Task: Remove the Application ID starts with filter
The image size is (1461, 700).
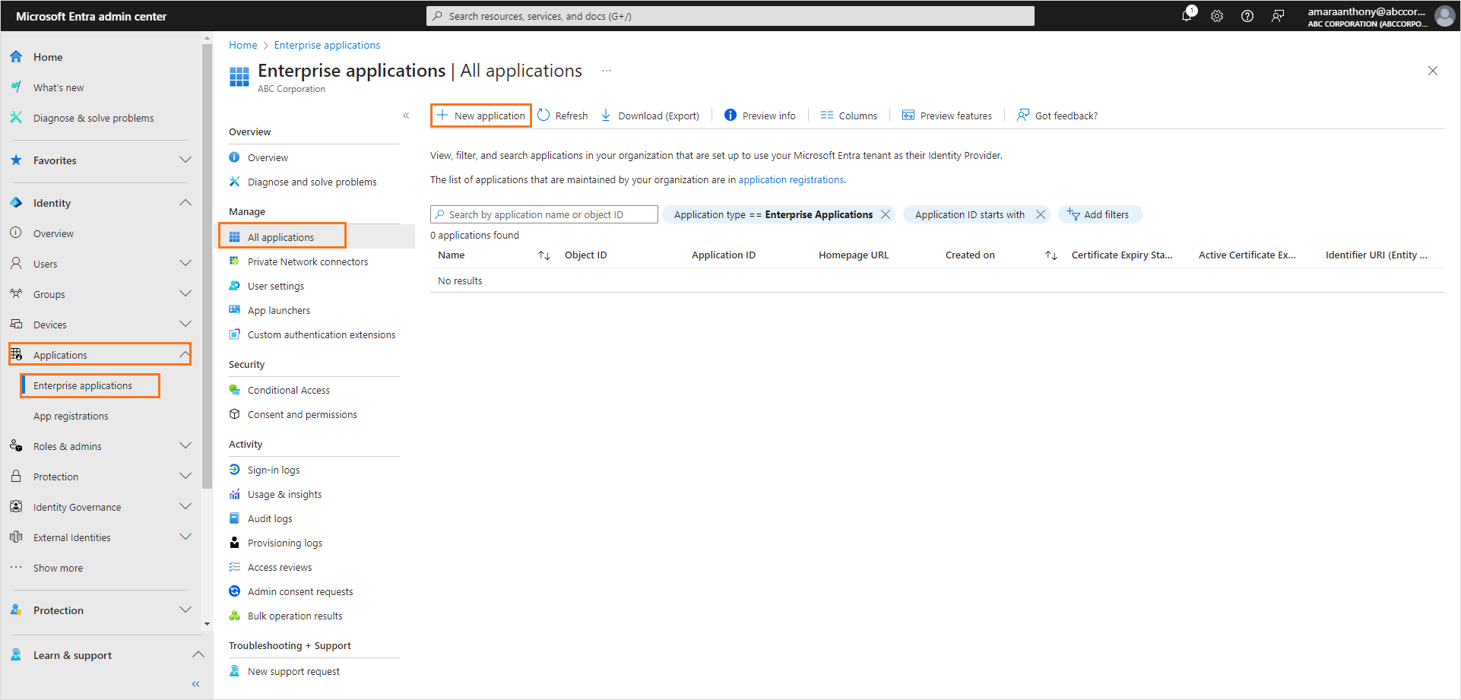Action: point(1041,214)
